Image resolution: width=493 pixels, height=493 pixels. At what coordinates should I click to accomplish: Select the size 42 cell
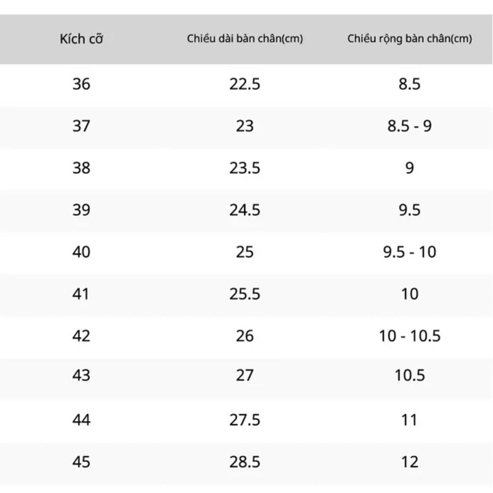click(81, 336)
